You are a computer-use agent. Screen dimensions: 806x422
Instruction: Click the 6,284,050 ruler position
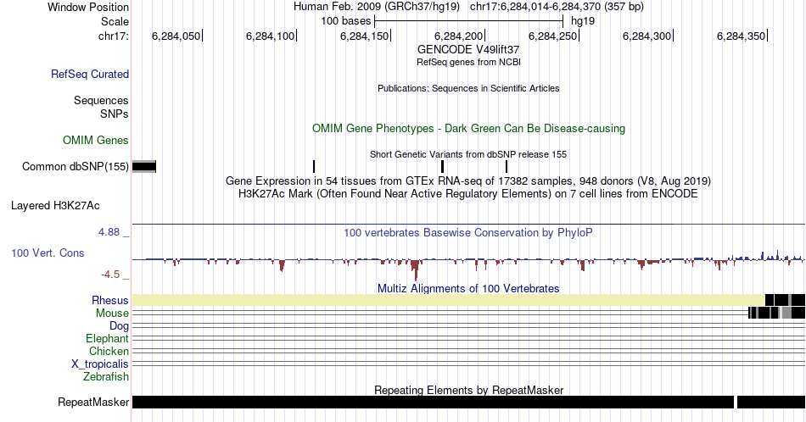(176, 36)
